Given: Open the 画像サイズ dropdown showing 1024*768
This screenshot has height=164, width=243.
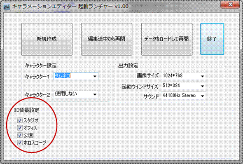Looking at the screenshot, I should click(184, 76).
